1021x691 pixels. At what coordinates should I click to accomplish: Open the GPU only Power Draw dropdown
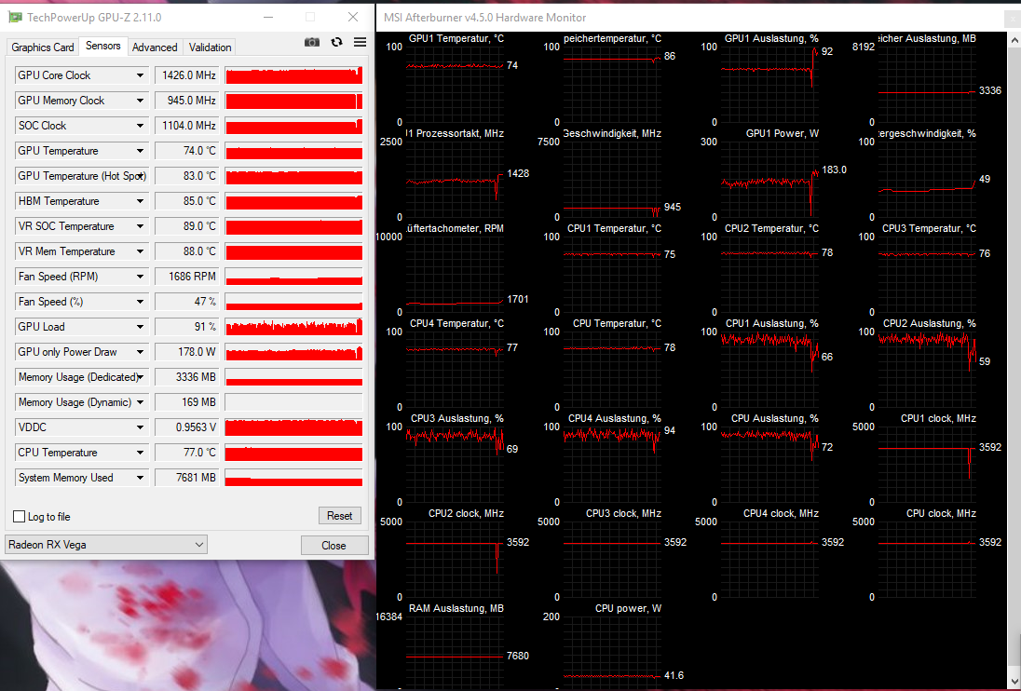coord(140,352)
